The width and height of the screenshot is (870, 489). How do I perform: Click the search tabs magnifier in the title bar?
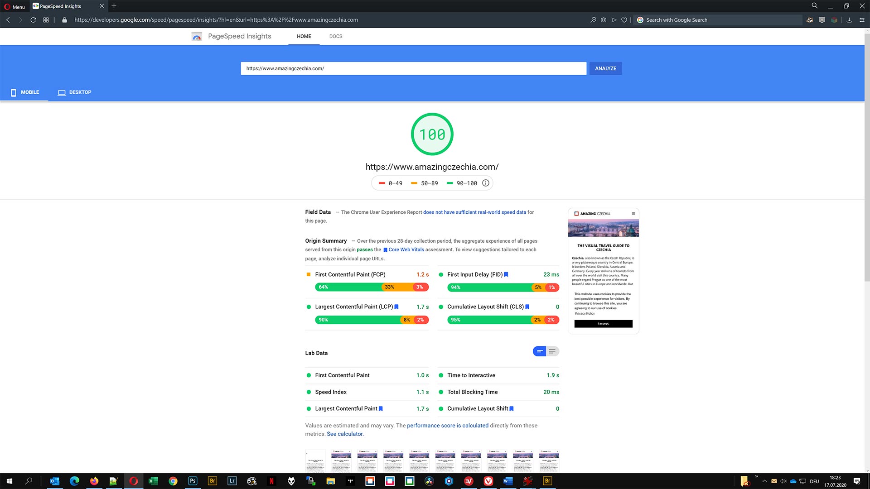pyautogui.click(x=814, y=6)
